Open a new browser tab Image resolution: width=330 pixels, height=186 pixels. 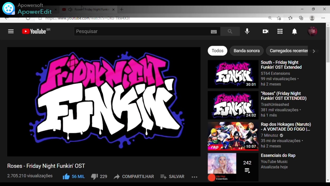[x=122, y=9]
